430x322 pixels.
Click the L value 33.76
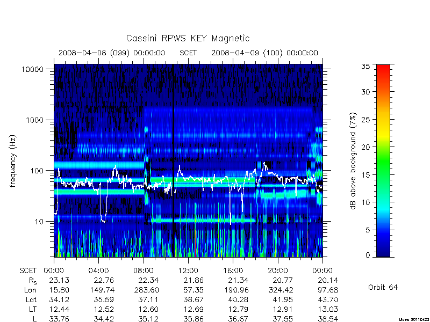click(59, 319)
